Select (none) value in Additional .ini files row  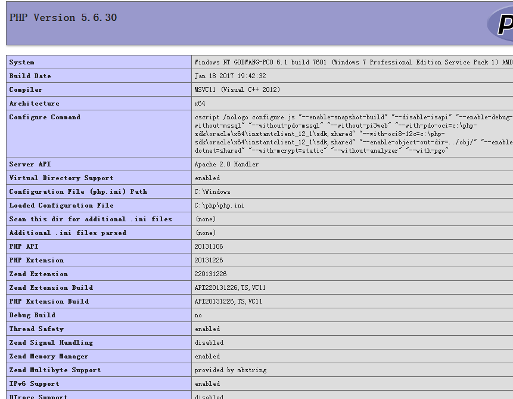(206, 233)
